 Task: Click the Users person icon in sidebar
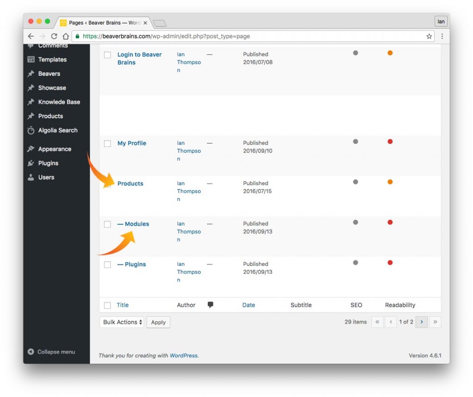(x=31, y=177)
